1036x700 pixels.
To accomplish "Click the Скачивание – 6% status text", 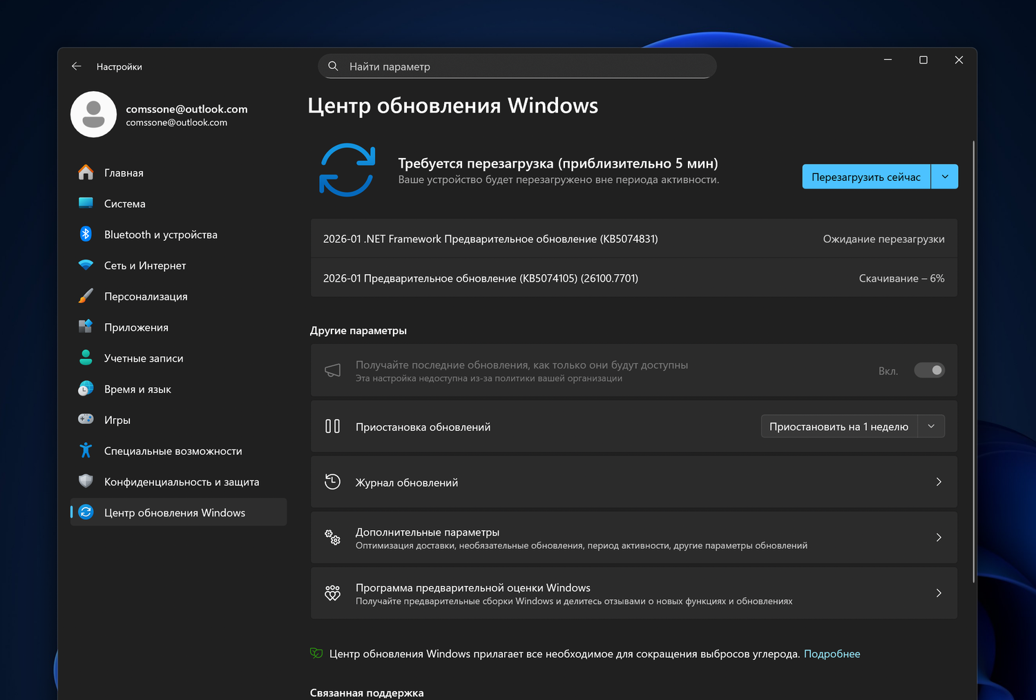I will click(x=901, y=278).
